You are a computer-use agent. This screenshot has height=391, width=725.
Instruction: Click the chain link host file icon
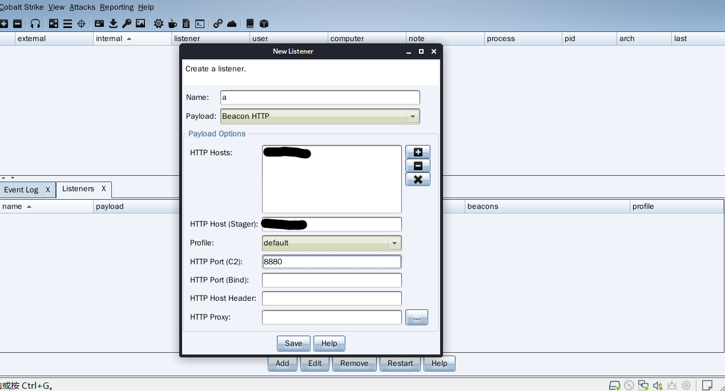pos(218,24)
